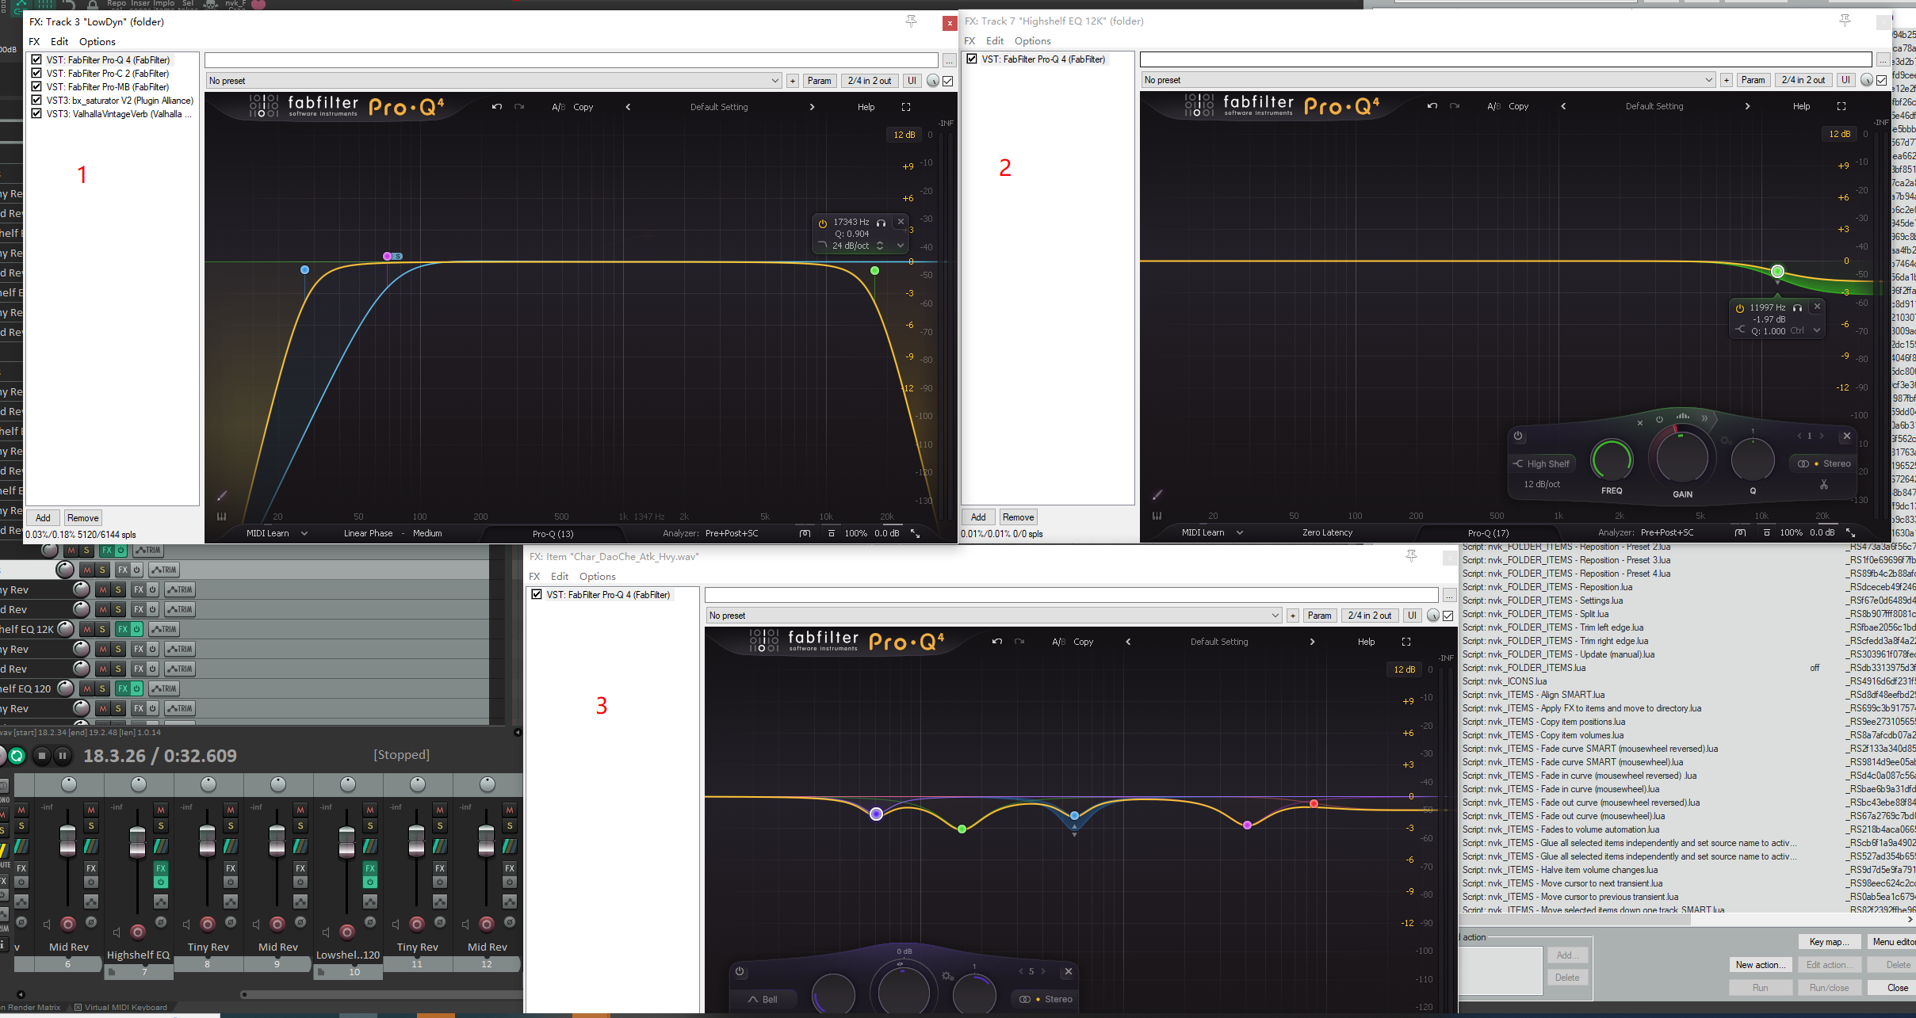The image size is (1916, 1018).
Task: Toggle FabFilter Pro-MB checkbox in Track 3
Action: 36,87
